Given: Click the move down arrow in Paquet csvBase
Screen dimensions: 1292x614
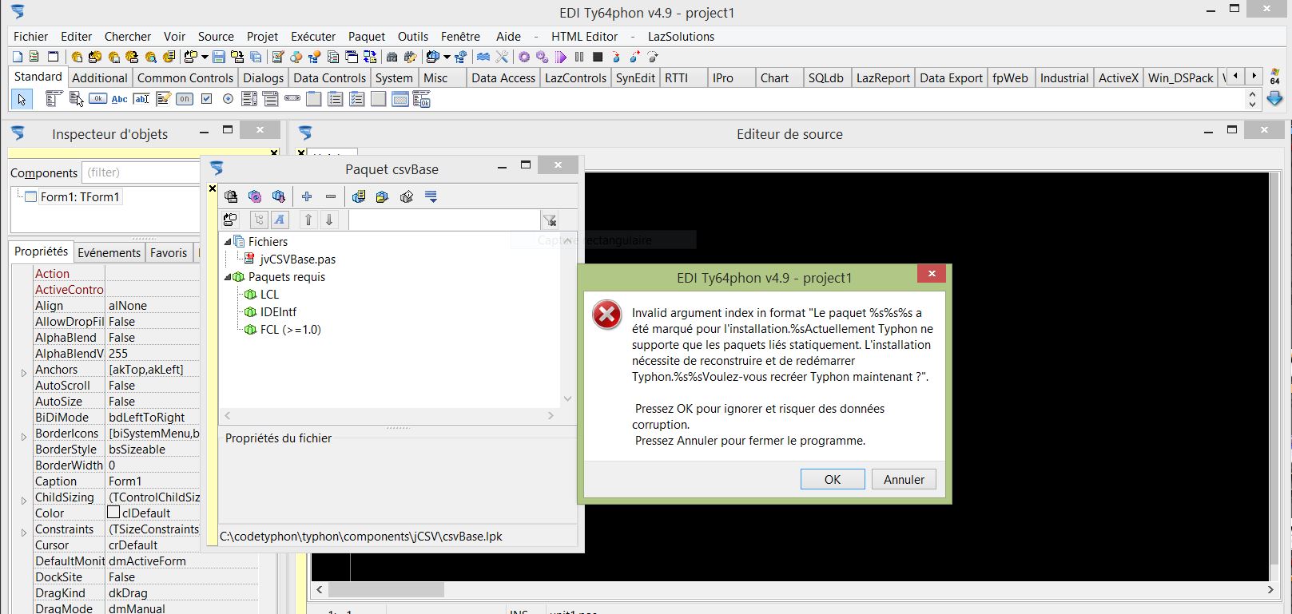Looking at the screenshot, I should point(328,220).
